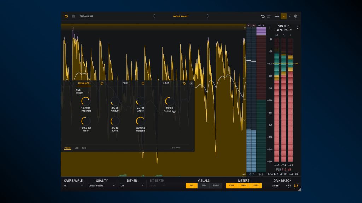Screen dimensions: 362x203
Task: Click the hexagon plugin logo icon
Action: (66, 16)
